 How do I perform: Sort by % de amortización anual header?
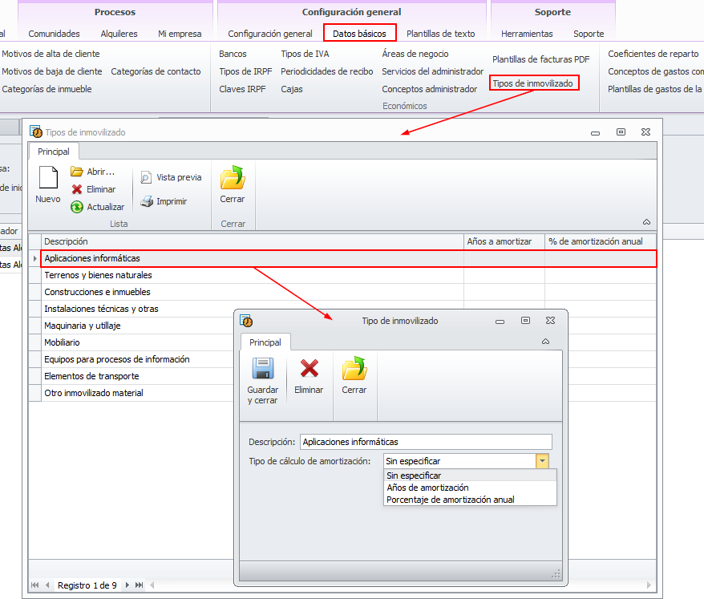click(601, 241)
